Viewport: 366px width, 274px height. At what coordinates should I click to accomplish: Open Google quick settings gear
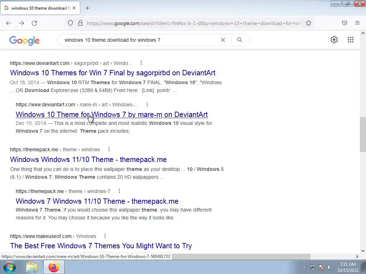click(334, 40)
